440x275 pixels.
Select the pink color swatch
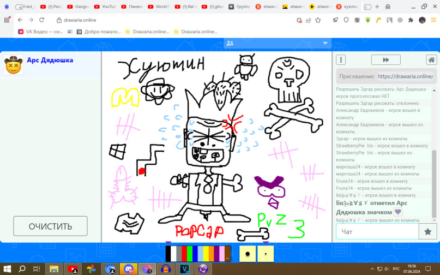(x=222, y=254)
